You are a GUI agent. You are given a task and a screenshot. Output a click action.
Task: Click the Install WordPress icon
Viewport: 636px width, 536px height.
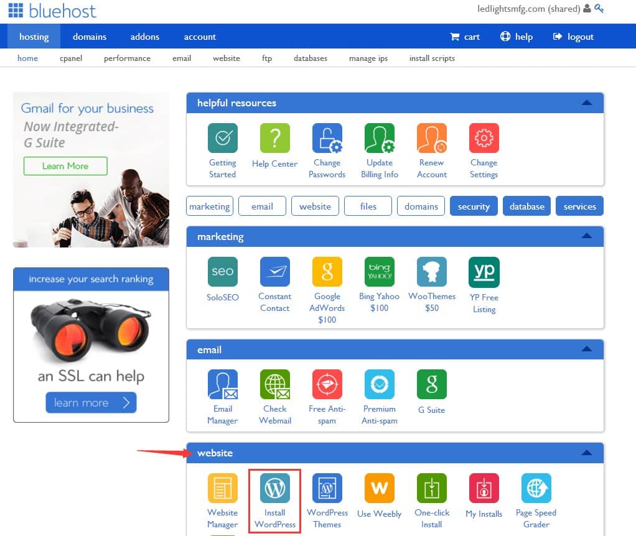tap(274, 489)
